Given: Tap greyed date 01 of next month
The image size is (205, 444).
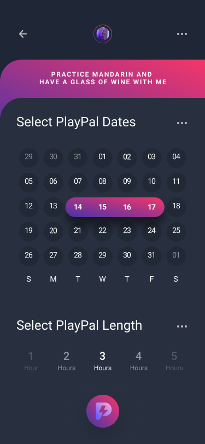Looking at the screenshot, I should [176, 255].
